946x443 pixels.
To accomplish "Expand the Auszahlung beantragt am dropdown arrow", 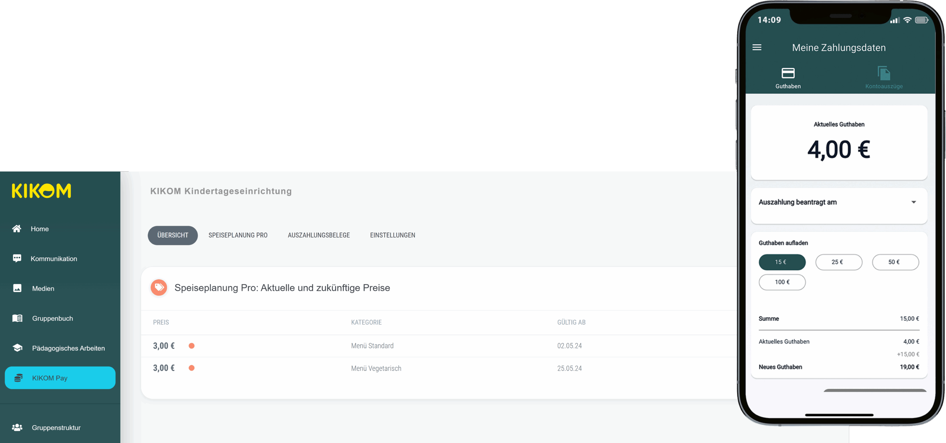I will pos(913,202).
